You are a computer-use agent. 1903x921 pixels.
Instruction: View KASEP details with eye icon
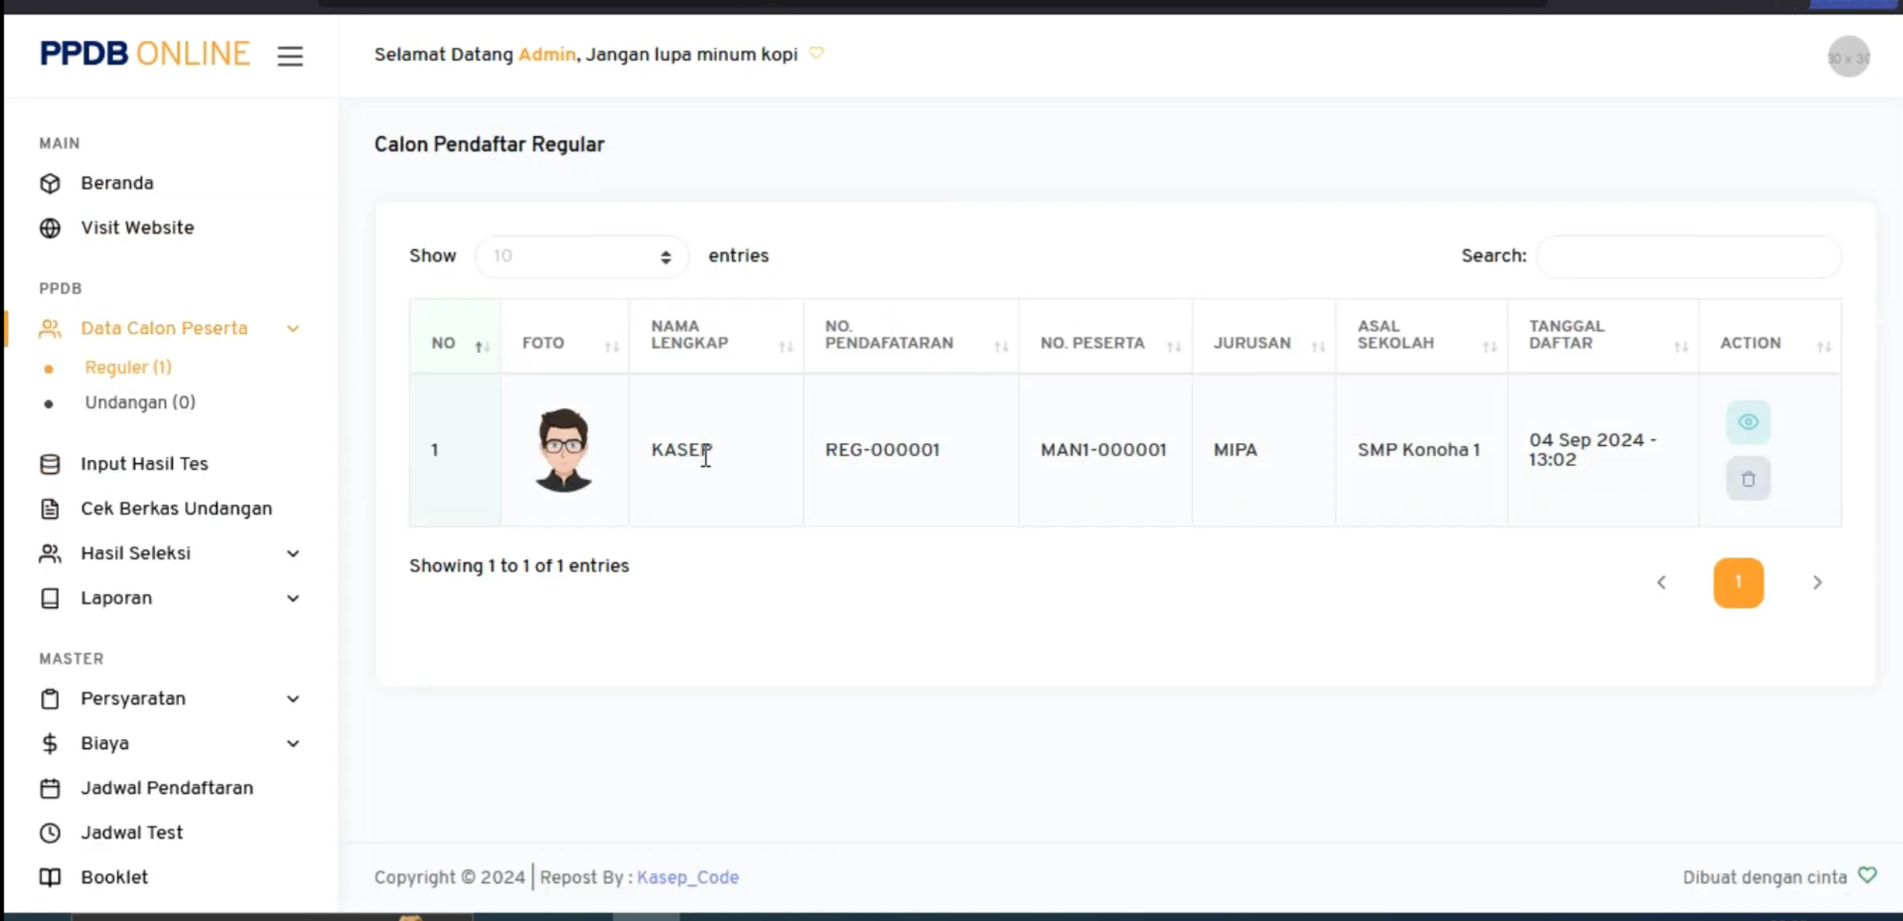click(1748, 422)
